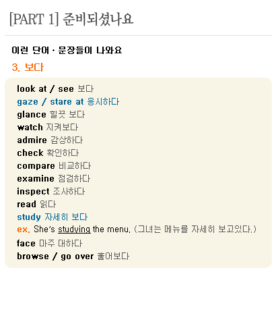Click the 'admire 감상하다' entry

point(50,140)
